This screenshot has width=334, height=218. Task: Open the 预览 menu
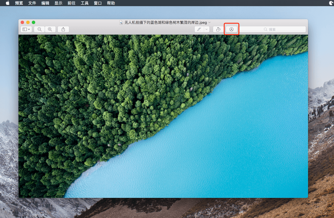pyautogui.click(x=19, y=3)
